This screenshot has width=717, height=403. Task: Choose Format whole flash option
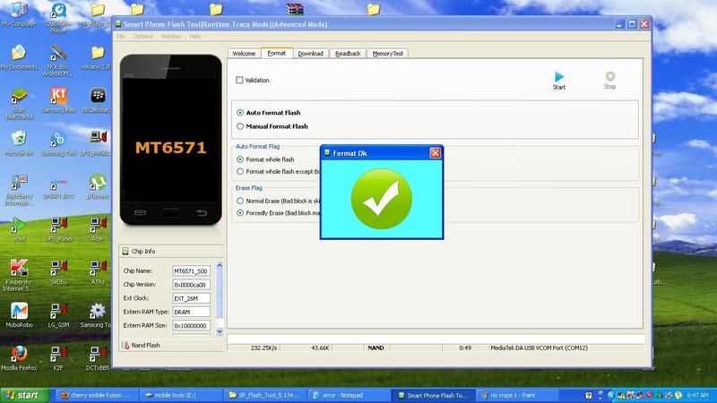point(240,159)
